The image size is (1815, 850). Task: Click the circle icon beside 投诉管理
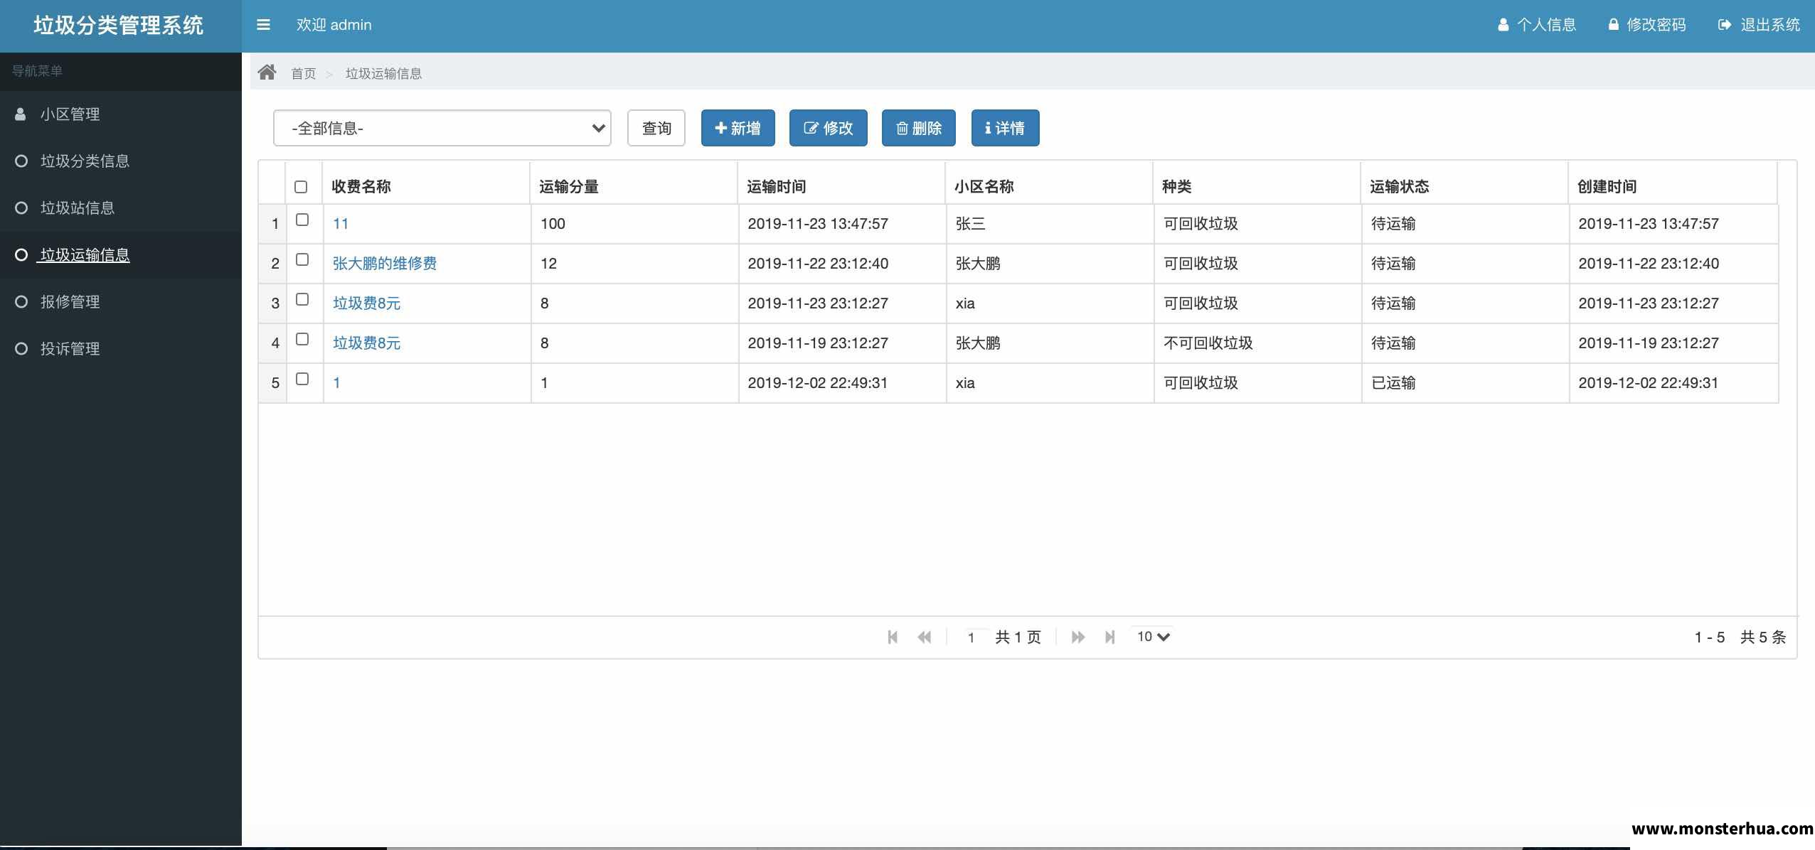[x=21, y=348]
